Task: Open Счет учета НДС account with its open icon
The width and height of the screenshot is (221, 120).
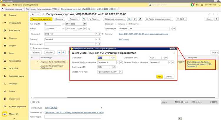Action: pyautogui.click(x=114, y=67)
